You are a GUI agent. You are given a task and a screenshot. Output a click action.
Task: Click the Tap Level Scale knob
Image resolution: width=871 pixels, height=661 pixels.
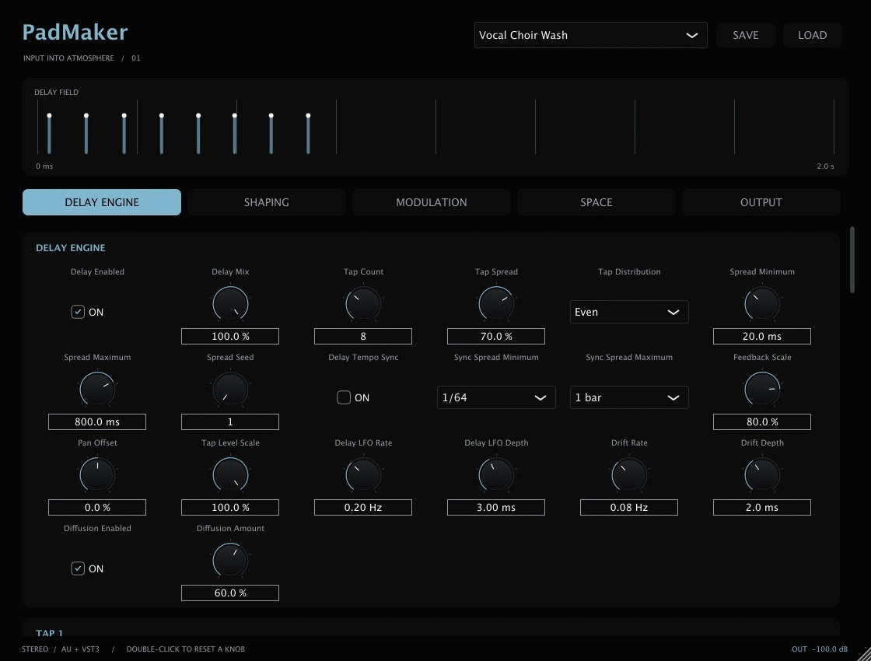pos(230,475)
